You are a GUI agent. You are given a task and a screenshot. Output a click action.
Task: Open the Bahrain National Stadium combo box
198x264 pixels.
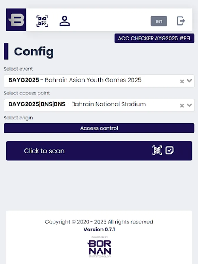click(88, 104)
